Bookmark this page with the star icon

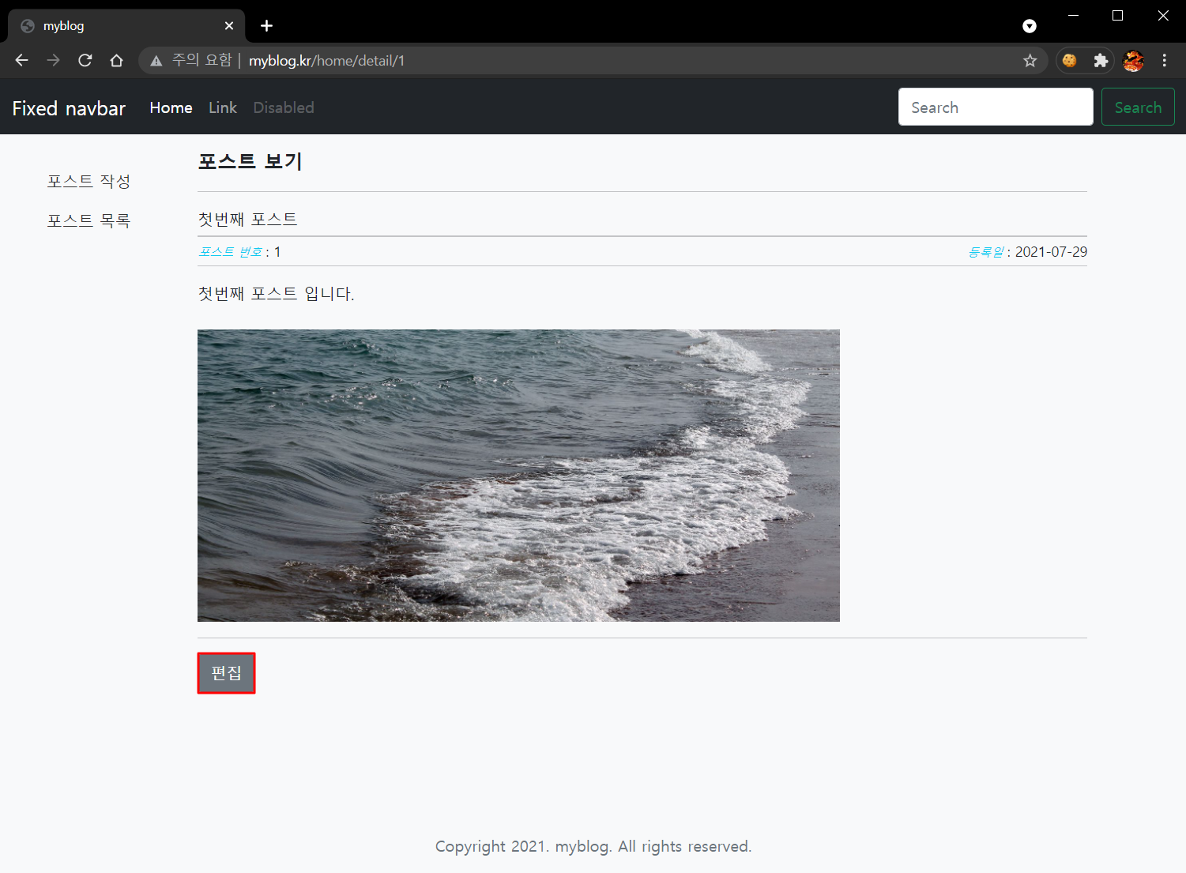pyautogui.click(x=1030, y=61)
